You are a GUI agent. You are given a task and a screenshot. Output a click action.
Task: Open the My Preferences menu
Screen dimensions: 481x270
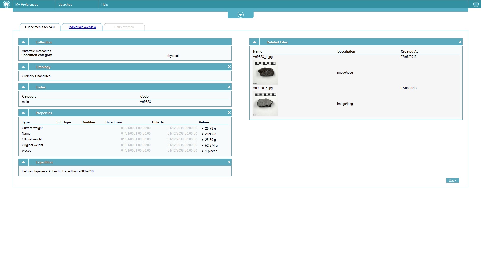pos(27,4)
